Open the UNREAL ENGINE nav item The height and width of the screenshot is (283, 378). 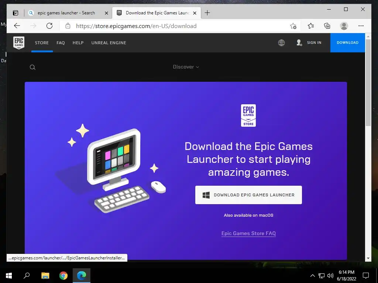pos(109,43)
